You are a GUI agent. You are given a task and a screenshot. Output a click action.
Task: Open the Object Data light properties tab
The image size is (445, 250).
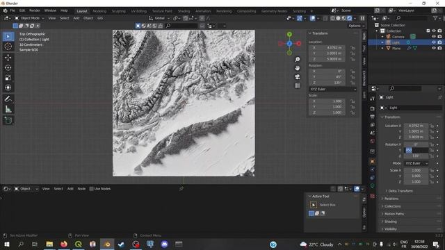click(373, 186)
